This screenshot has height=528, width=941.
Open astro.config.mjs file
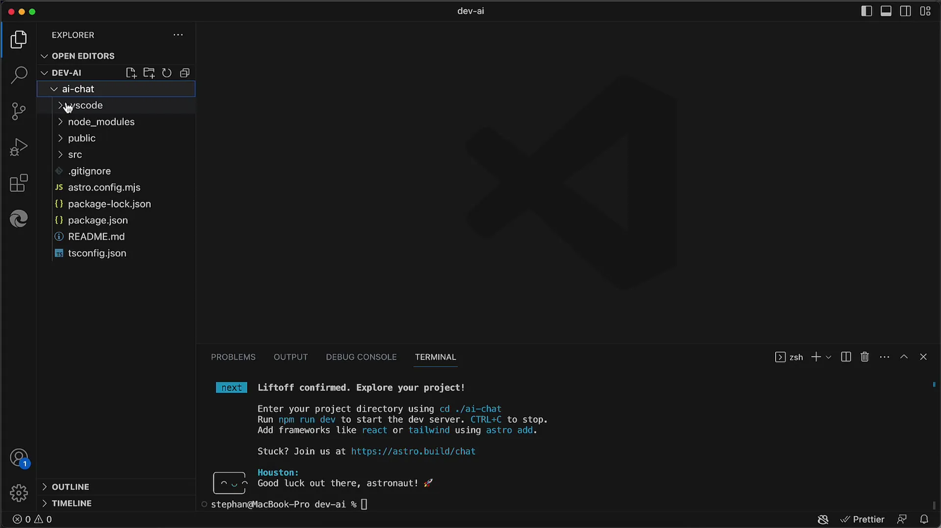[x=116, y=187]
